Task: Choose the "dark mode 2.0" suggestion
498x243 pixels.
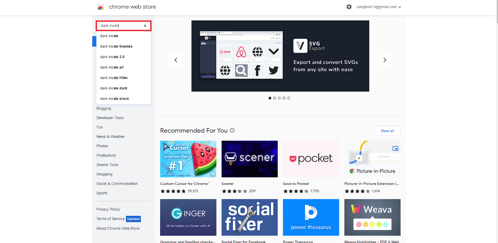Action: tap(124, 57)
